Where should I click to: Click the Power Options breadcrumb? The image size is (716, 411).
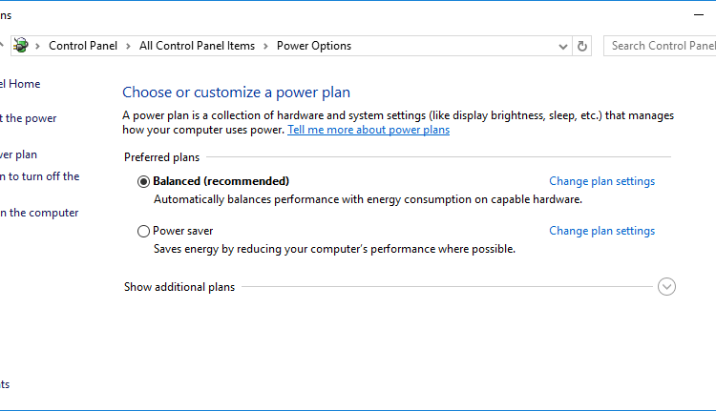point(313,46)
